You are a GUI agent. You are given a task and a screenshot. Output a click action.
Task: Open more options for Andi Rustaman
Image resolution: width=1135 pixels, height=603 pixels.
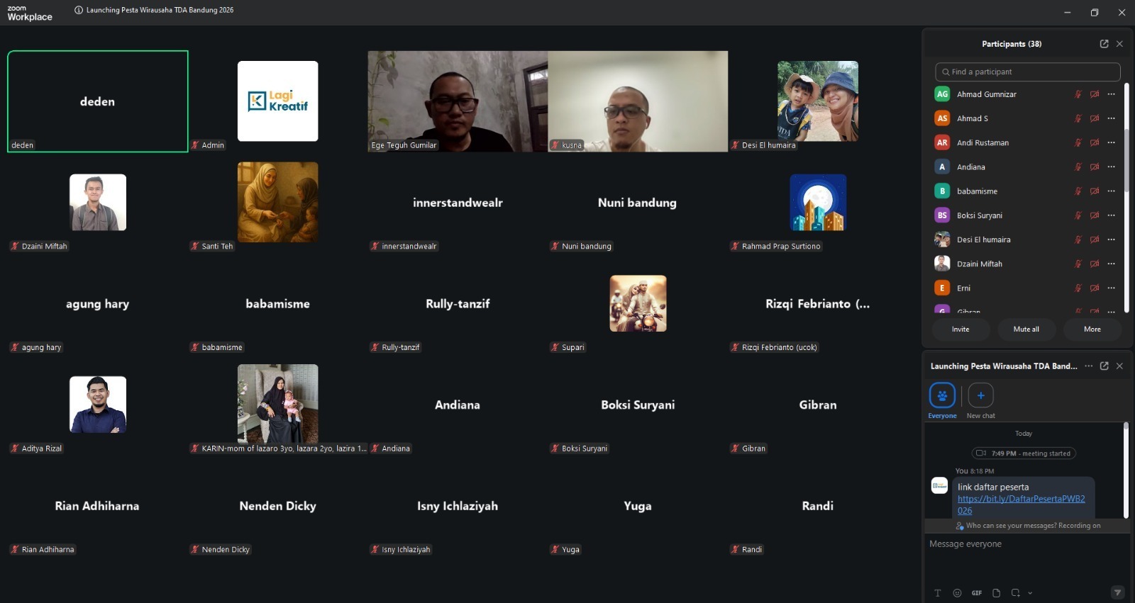pyautogui.click(x=1111, y=142)
